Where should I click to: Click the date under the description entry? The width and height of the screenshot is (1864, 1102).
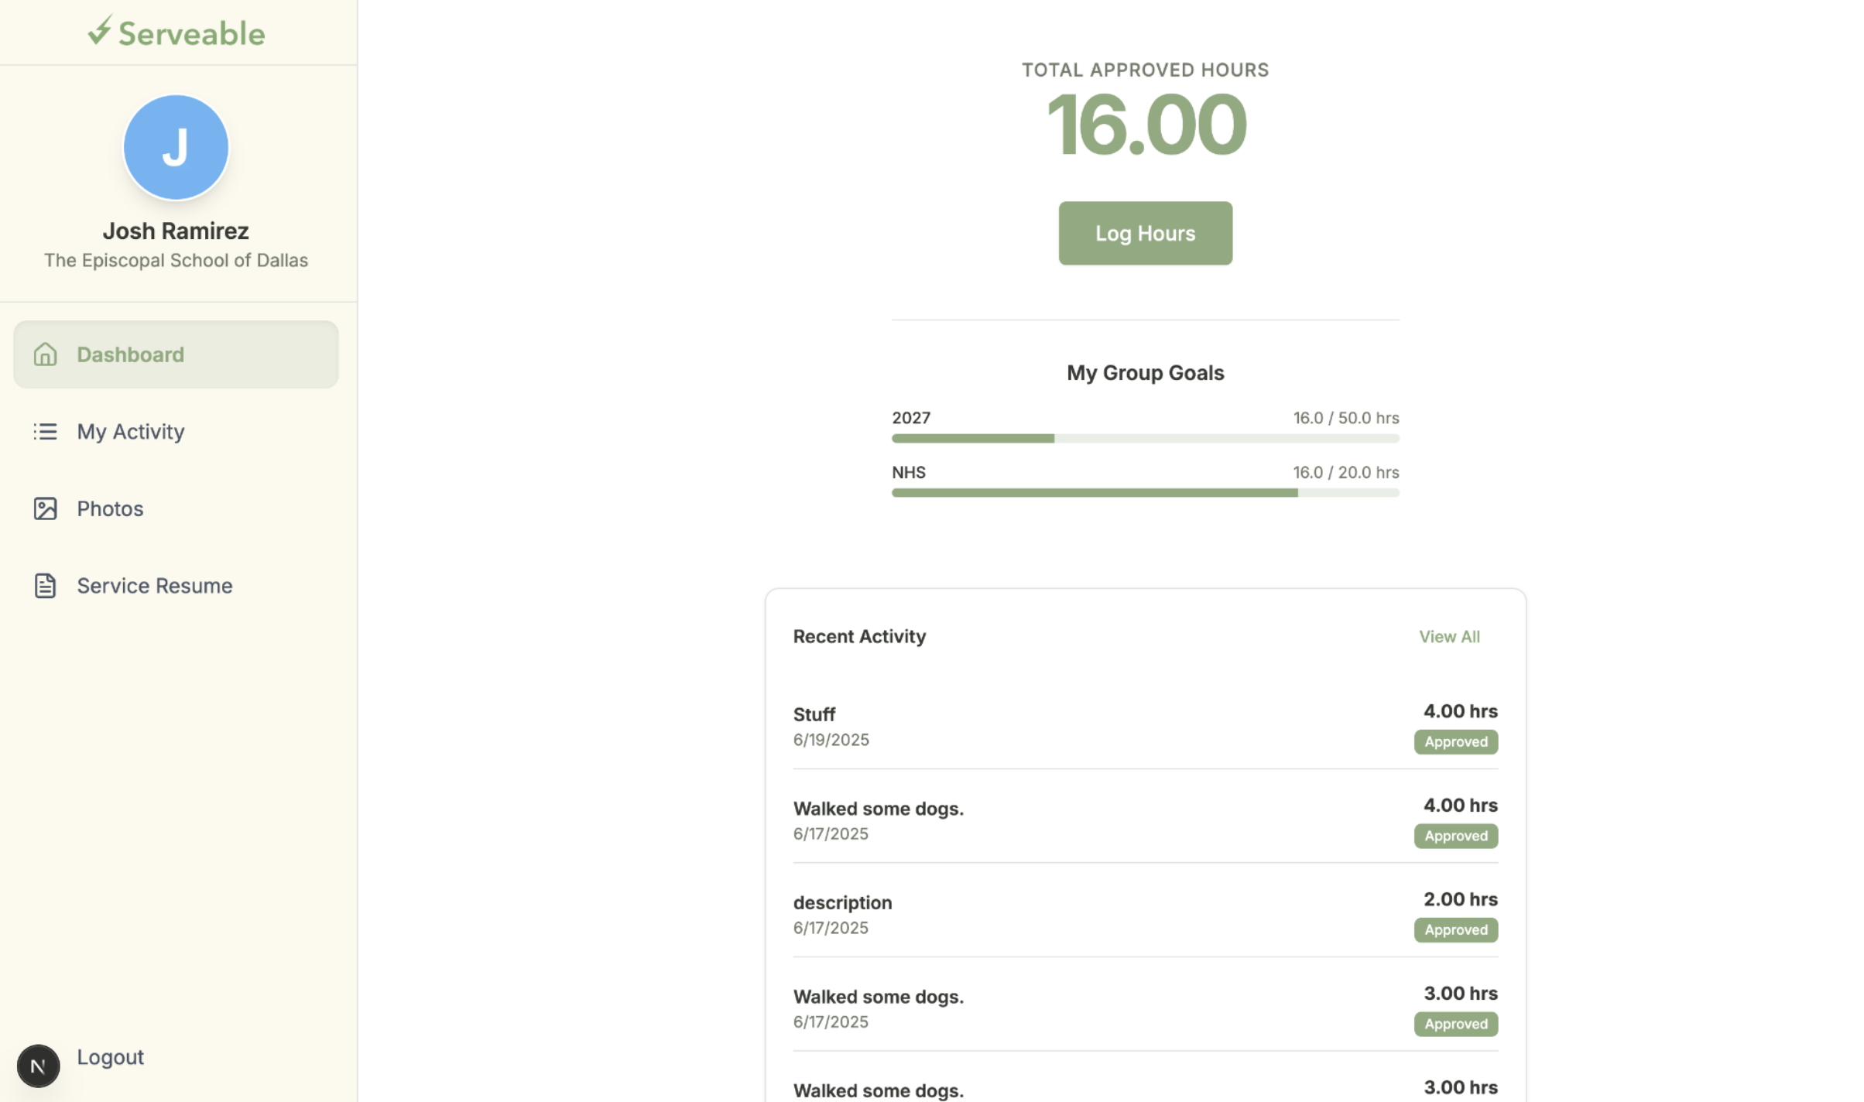click(x=831, y=928)
